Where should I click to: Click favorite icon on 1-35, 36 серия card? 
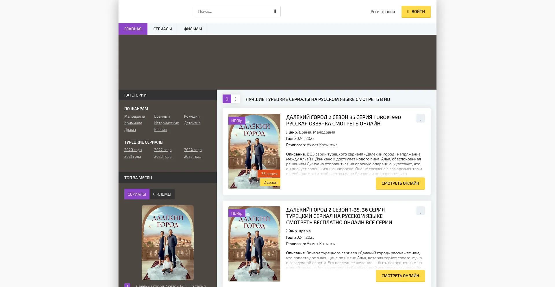[x=420, y=211]
